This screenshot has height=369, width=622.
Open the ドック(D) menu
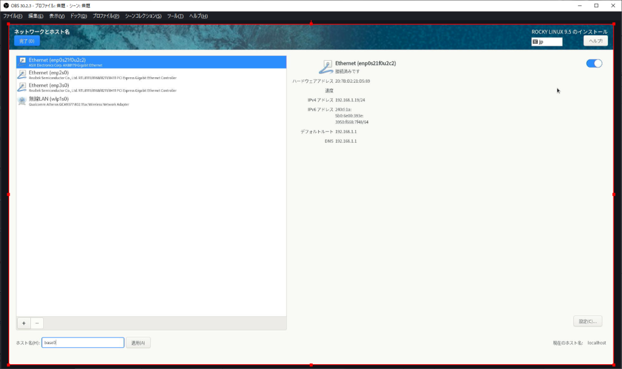pyautogui.click(x=78, y=16)
